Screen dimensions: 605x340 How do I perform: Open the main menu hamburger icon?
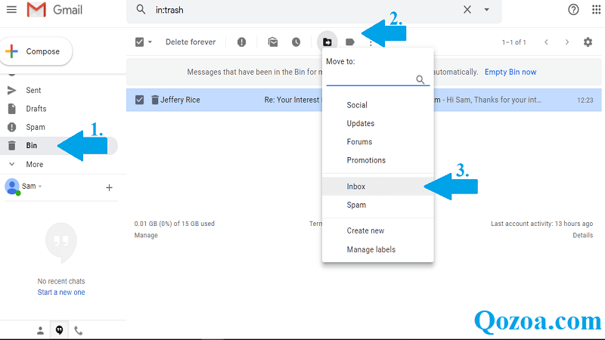pyautogui.click(x=11, y=10)
